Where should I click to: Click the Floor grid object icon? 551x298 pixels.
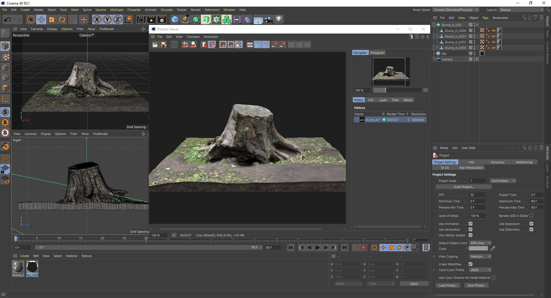[258, 19]
